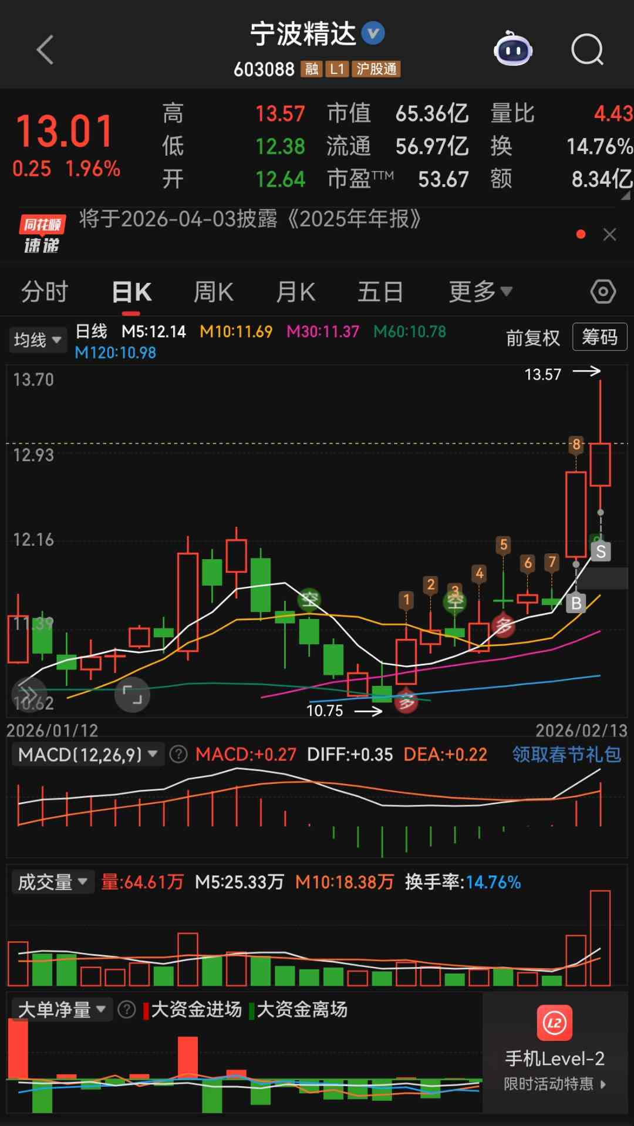Image resolution: width=634 pixels, height=1126 pixels.
Task: Expand the 成交量 indicator dropdown
Action: click(52, 882)
